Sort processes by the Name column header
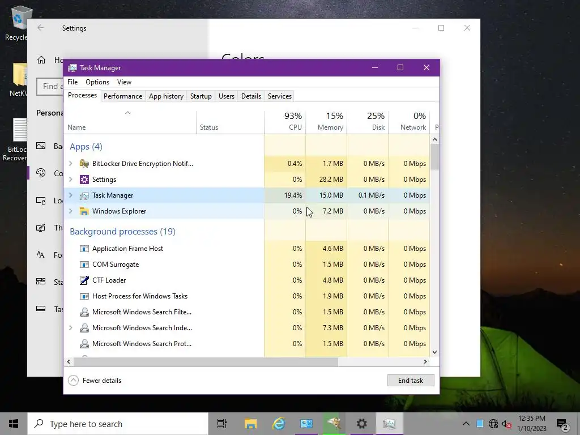580x435 pixels. (130, 122)
